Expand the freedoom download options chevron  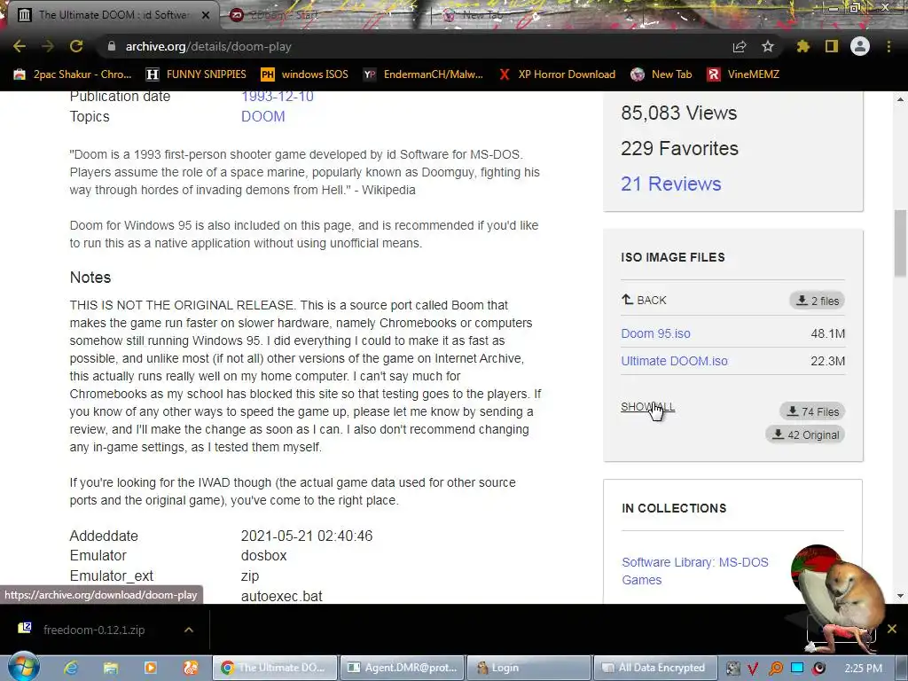(189, 630)
